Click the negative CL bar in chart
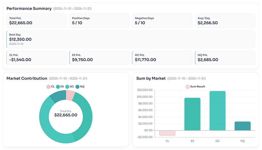The image size is (262, 150). tap(167, 133)
